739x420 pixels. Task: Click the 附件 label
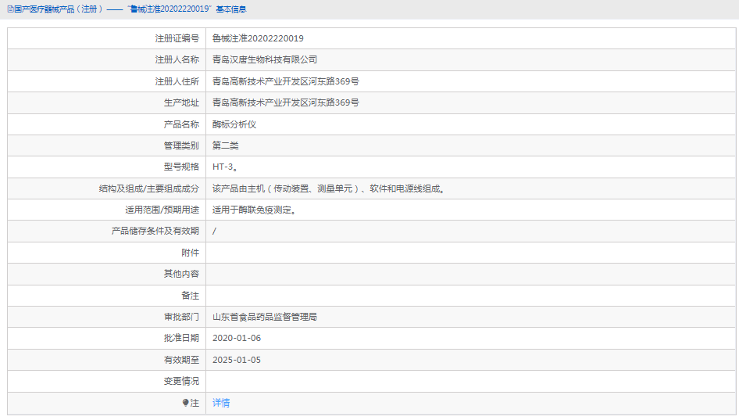point(191,253)
